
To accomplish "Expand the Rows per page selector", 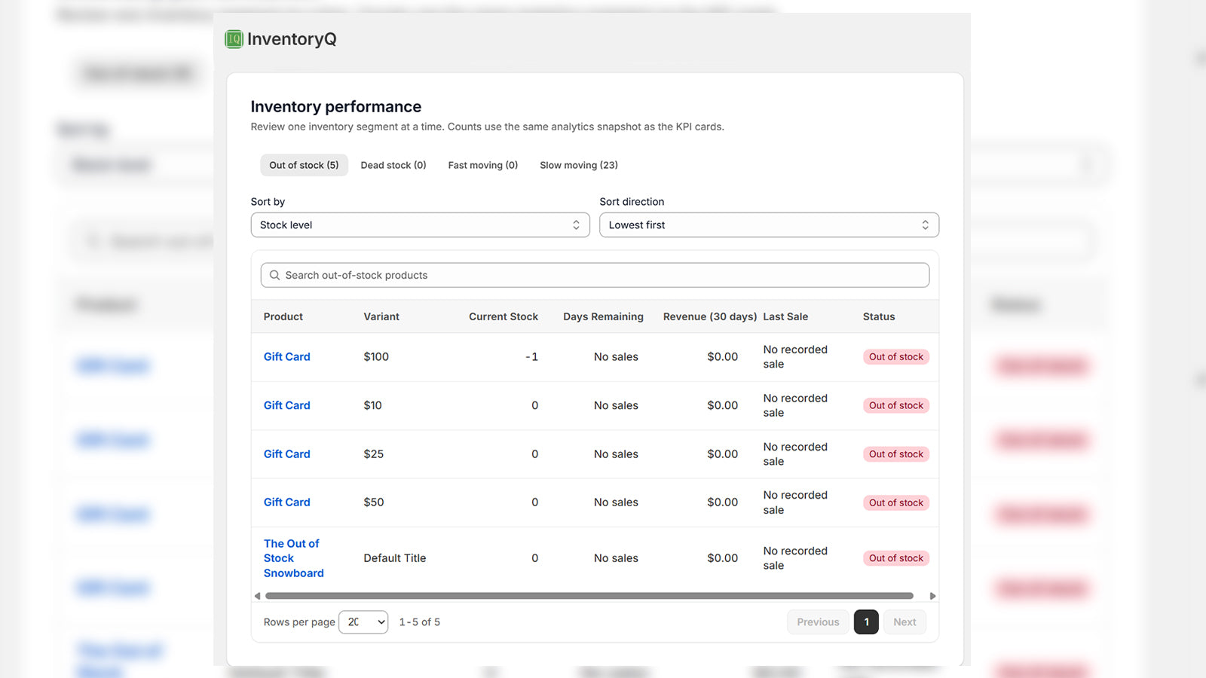I will [x=363, y=622].
